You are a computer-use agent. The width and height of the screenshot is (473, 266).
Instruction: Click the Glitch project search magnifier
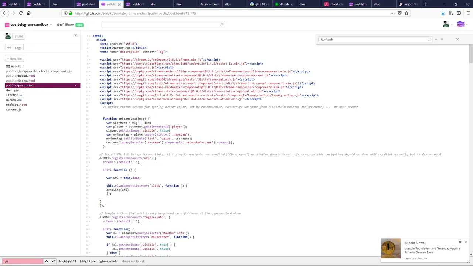tap(221, 24)
